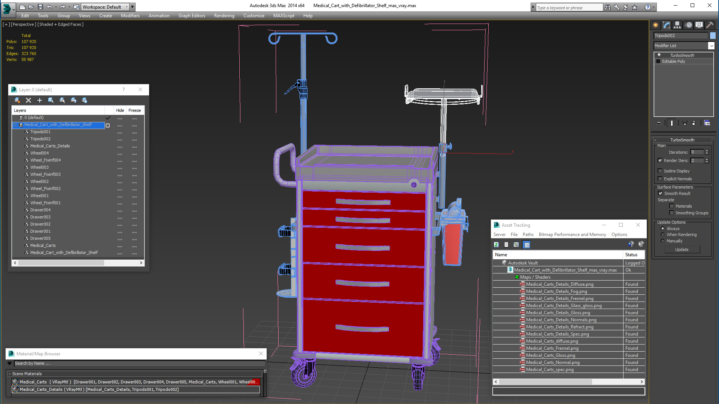Screen dimensions: 719x404
Task: Click the Freeze column header in Layer dialog
Action: click(134, 110)
